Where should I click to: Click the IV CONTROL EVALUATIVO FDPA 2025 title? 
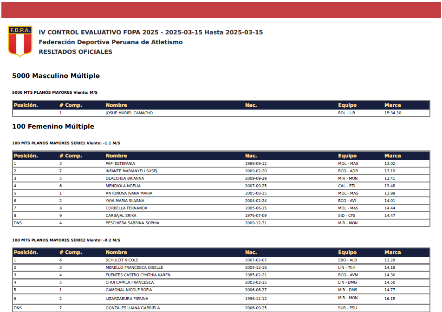150,32
